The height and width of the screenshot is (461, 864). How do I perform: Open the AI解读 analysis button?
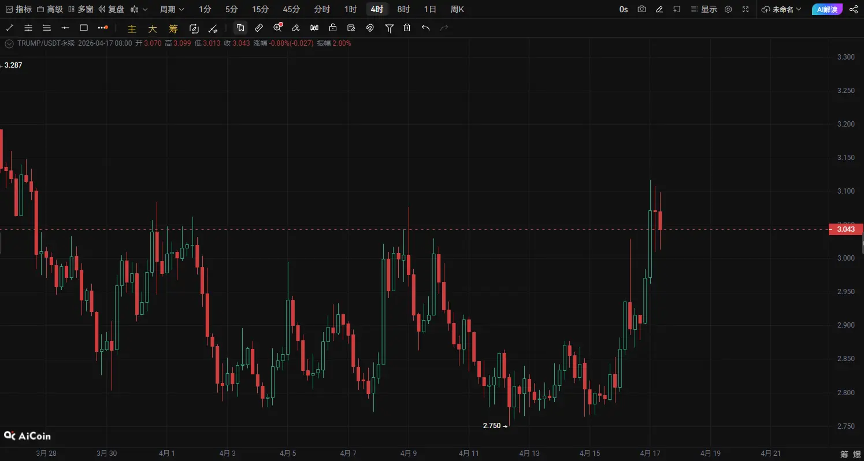(x=828, y=9)
